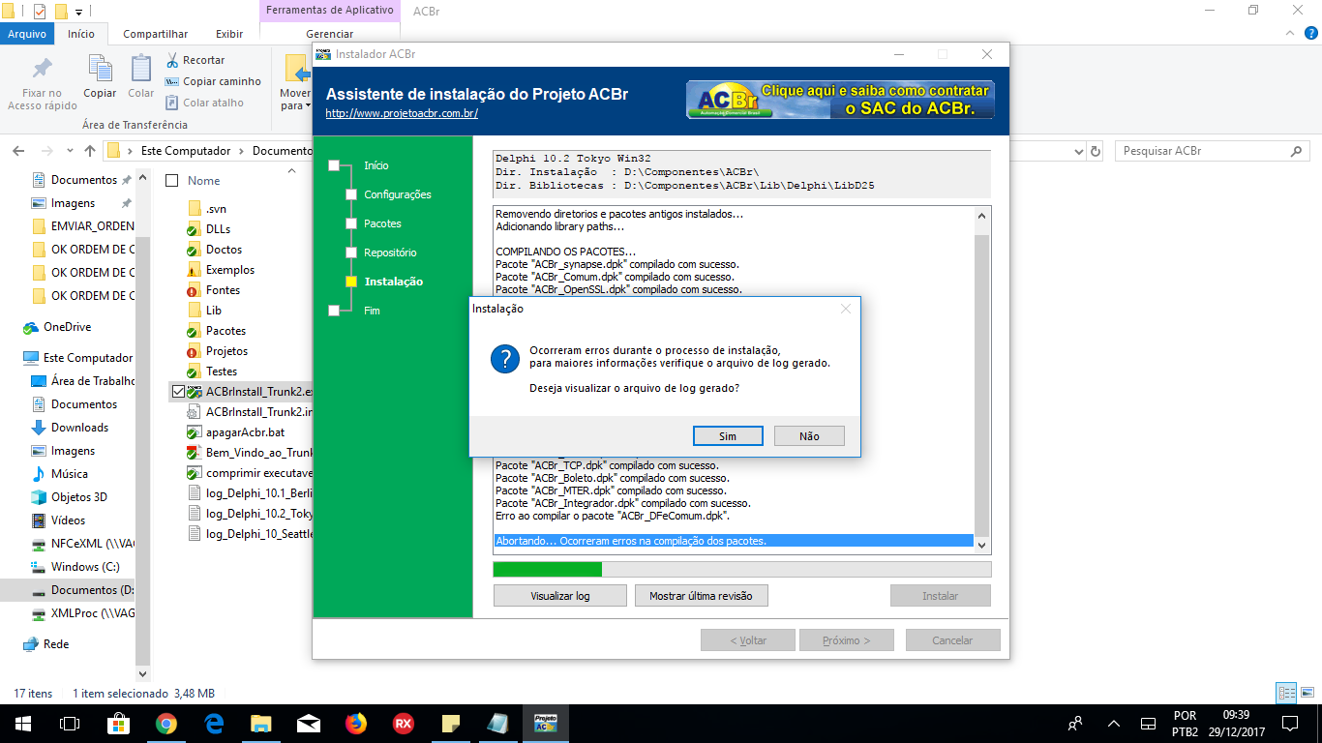Click the Explorer up-folder arrow
The height and width of the screenshot is (743, 1322).
point(90,151)
